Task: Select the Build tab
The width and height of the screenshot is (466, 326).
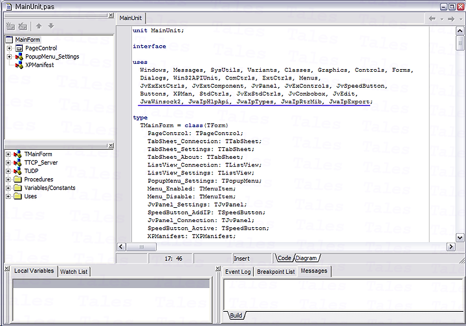Action: click(236, 315)
